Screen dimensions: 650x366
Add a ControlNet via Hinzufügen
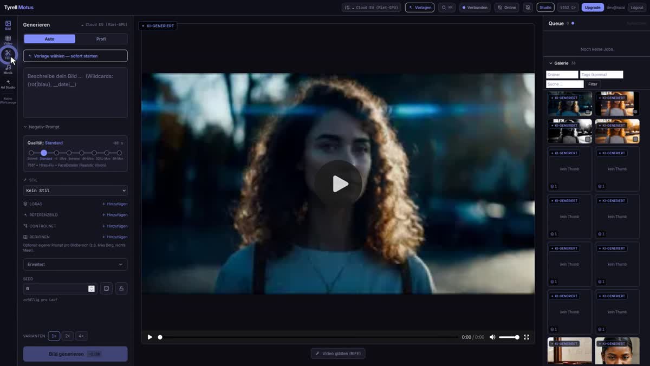[x=115, y=226]
